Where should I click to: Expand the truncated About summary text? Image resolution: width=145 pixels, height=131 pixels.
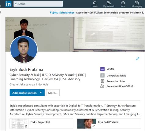(x=139, y=114)
